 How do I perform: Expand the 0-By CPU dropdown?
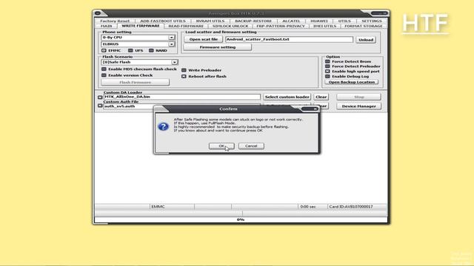(171, 38)
